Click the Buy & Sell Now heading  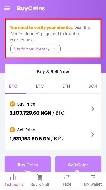53,72
